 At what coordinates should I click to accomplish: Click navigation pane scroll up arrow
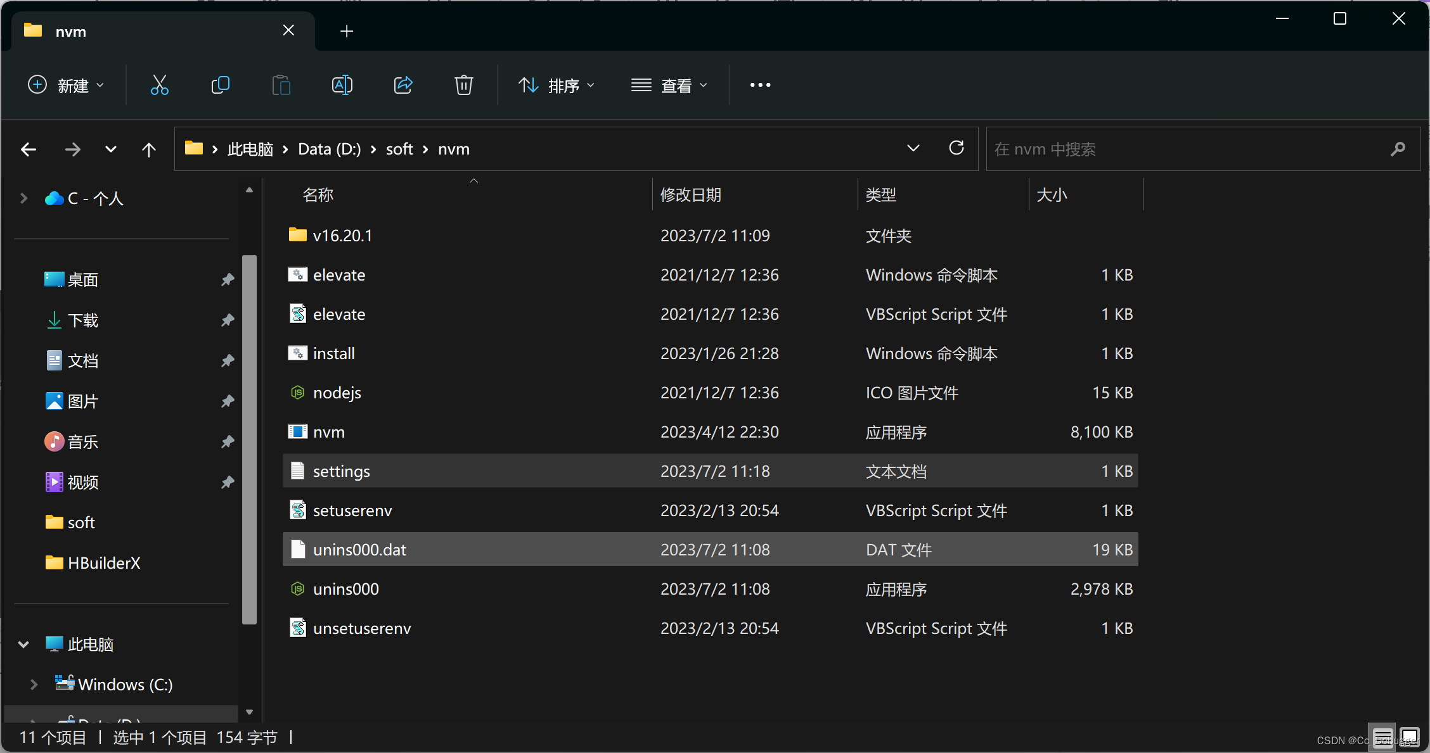pos(249,190)
